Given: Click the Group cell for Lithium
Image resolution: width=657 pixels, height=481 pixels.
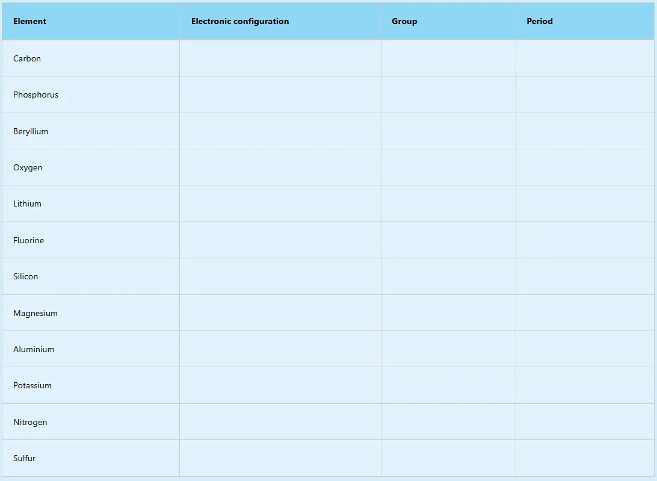Looking at the screenshot, I should 448,204.
